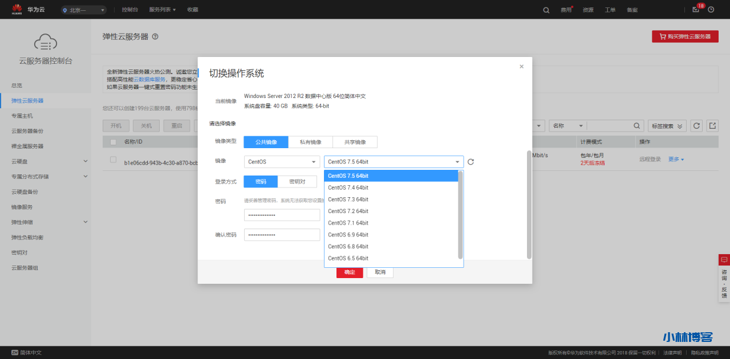Click the refresh icon beside the image version dropdown

[x=470, y=161]
